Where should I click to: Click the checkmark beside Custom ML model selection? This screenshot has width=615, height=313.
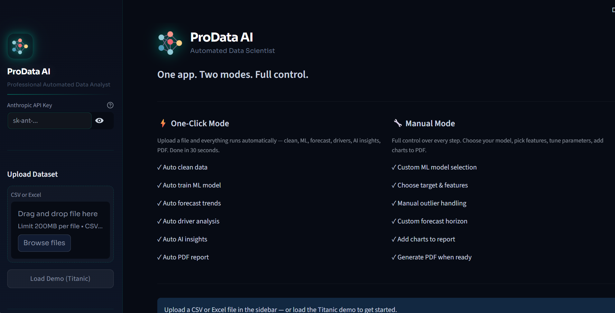[393, 167]
